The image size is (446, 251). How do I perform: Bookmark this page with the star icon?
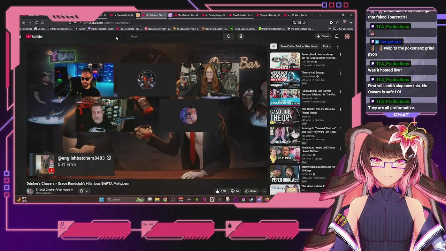tap(304, 23)
